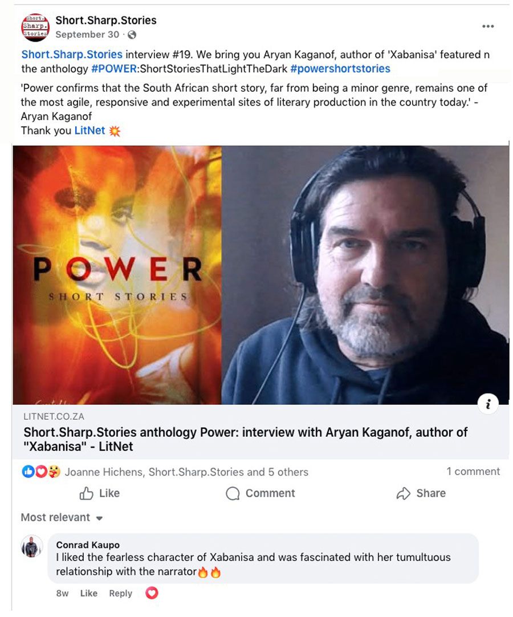Open the '1 comment' count
Viewport: 513px width, 617px height.
[473, 472]
